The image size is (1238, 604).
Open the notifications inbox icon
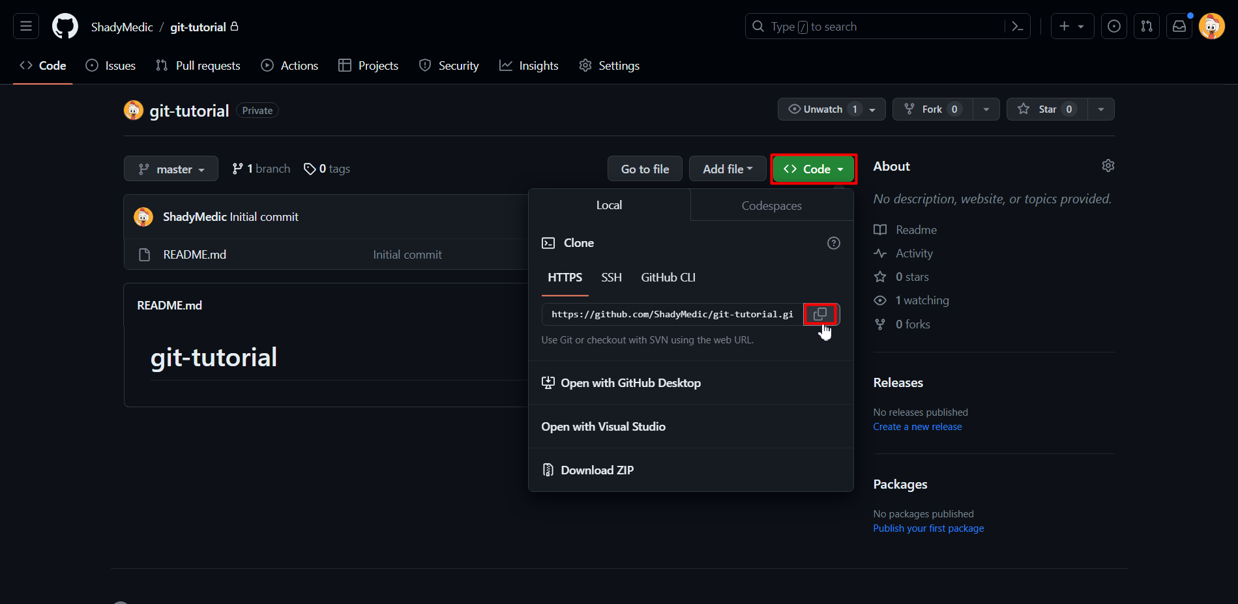[x=1179, y=27]
